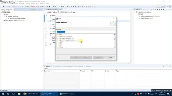Click the Resume toolbar icon
The height and width of the screenshot is (96, 172).
(x=28, y=6)
